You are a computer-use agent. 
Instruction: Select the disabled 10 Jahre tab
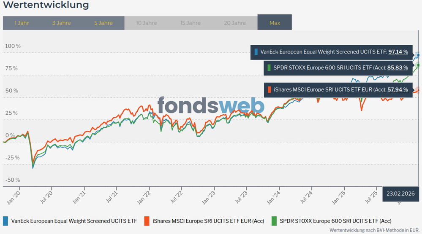coord(146,23)
